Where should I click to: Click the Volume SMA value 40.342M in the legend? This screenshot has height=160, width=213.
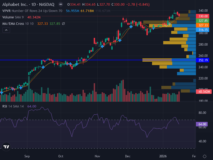point(34,17)
